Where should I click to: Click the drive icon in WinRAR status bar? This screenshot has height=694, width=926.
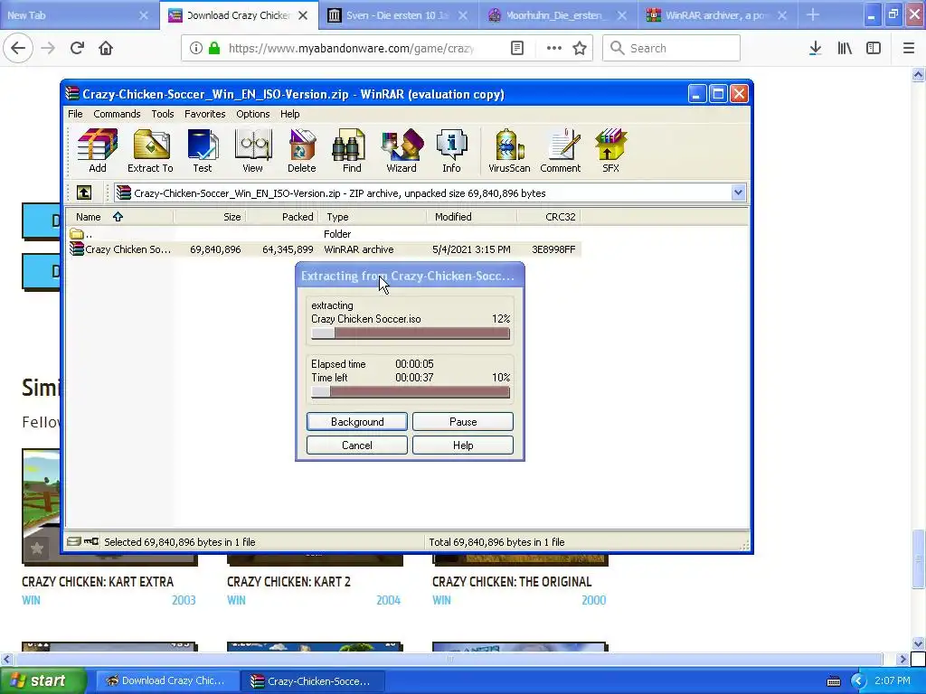(x=73, y=541)
